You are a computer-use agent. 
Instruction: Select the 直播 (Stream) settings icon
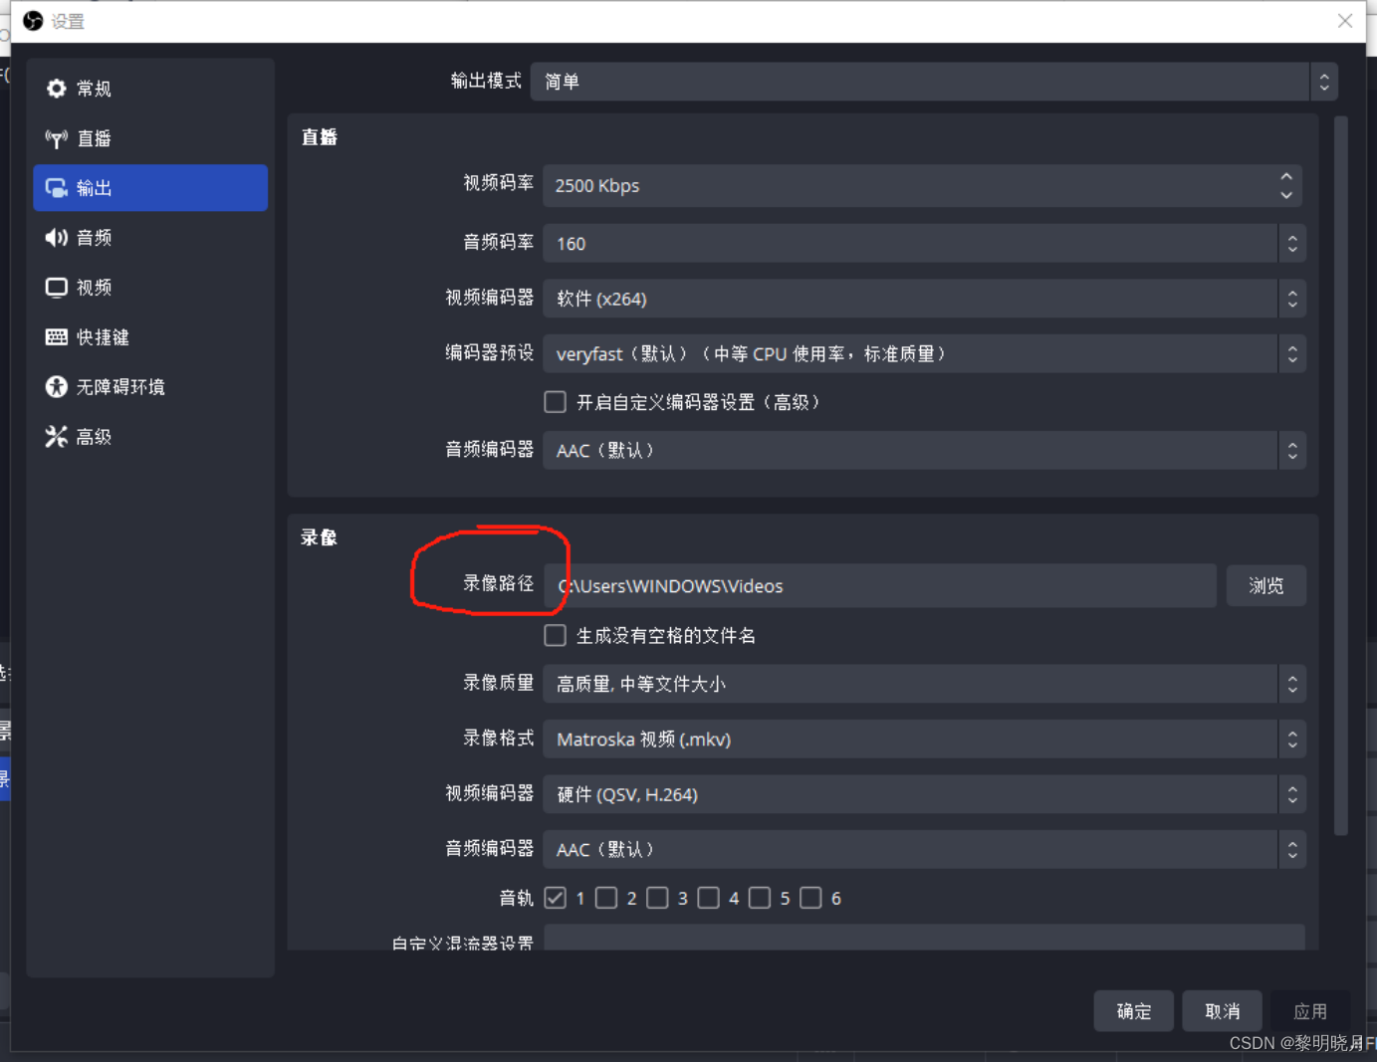tap(95, 138)
